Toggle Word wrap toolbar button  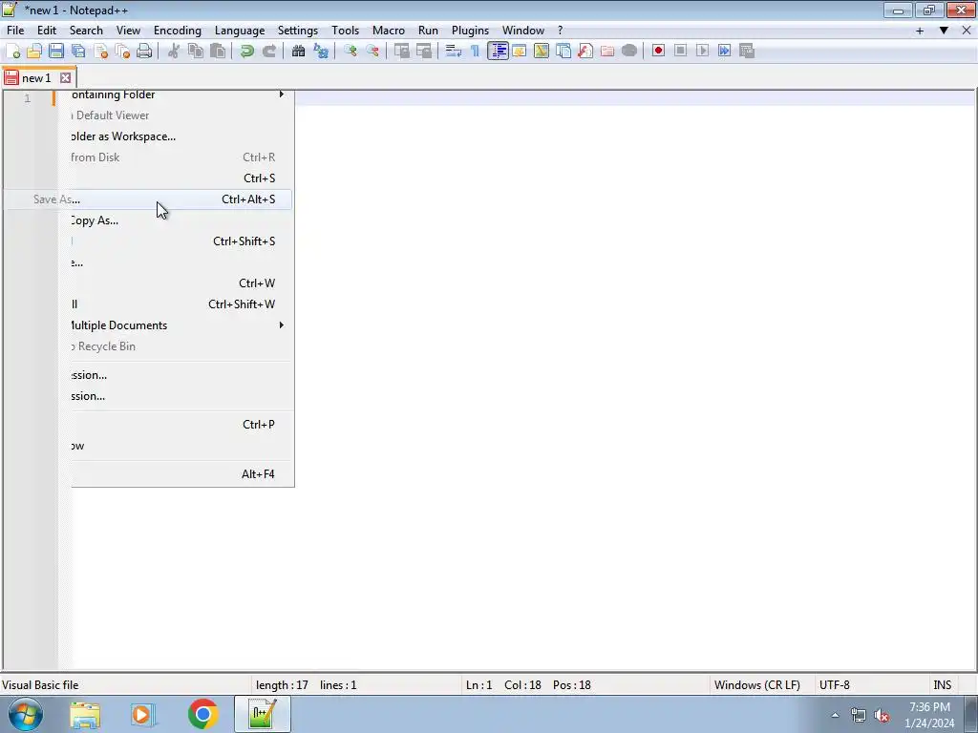454,52
